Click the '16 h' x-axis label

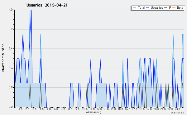[x=127, y=109]
